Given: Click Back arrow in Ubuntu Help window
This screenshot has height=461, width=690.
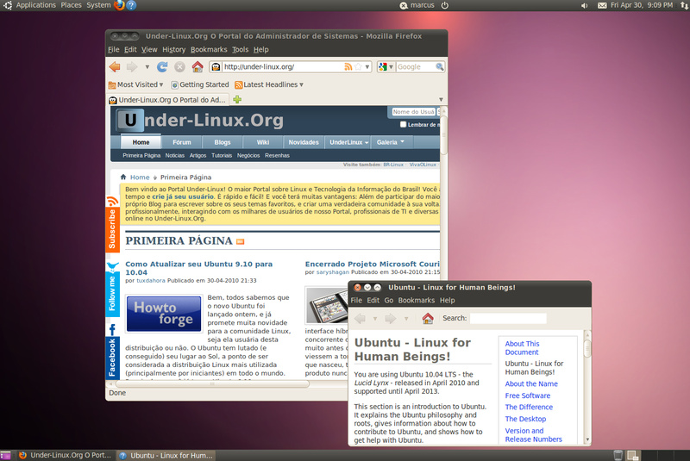Looking at the screenshot, I should click(360, 318).
